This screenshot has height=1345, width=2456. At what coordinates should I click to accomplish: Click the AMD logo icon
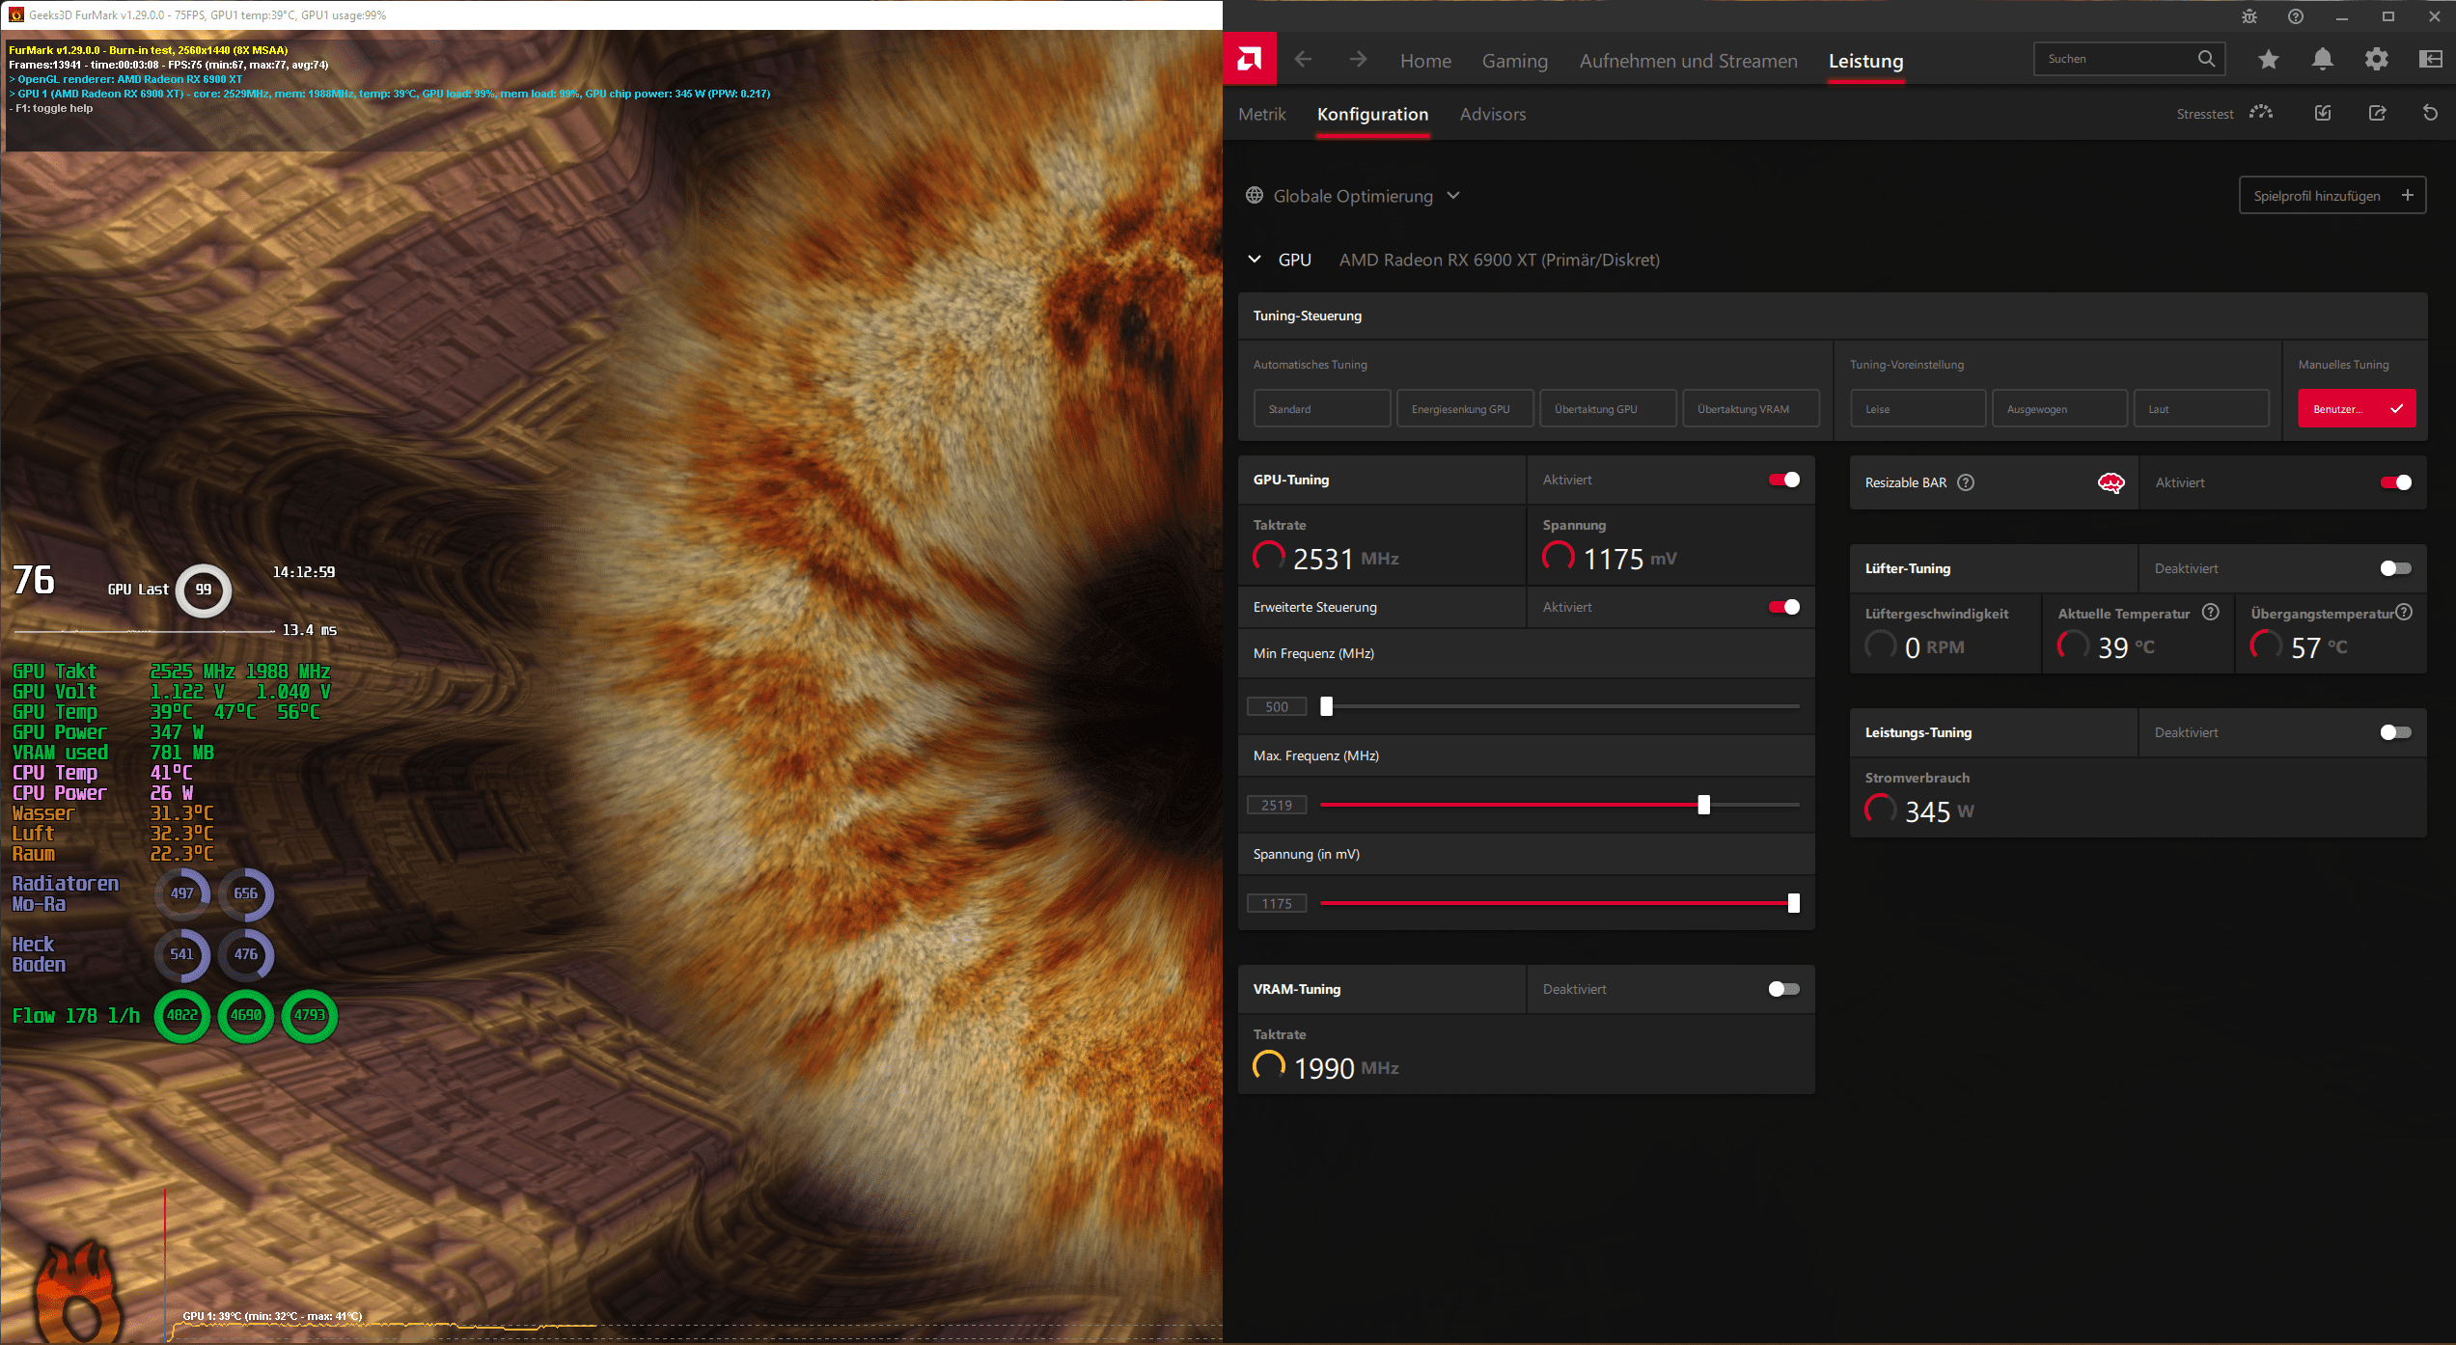[1250, 60]
